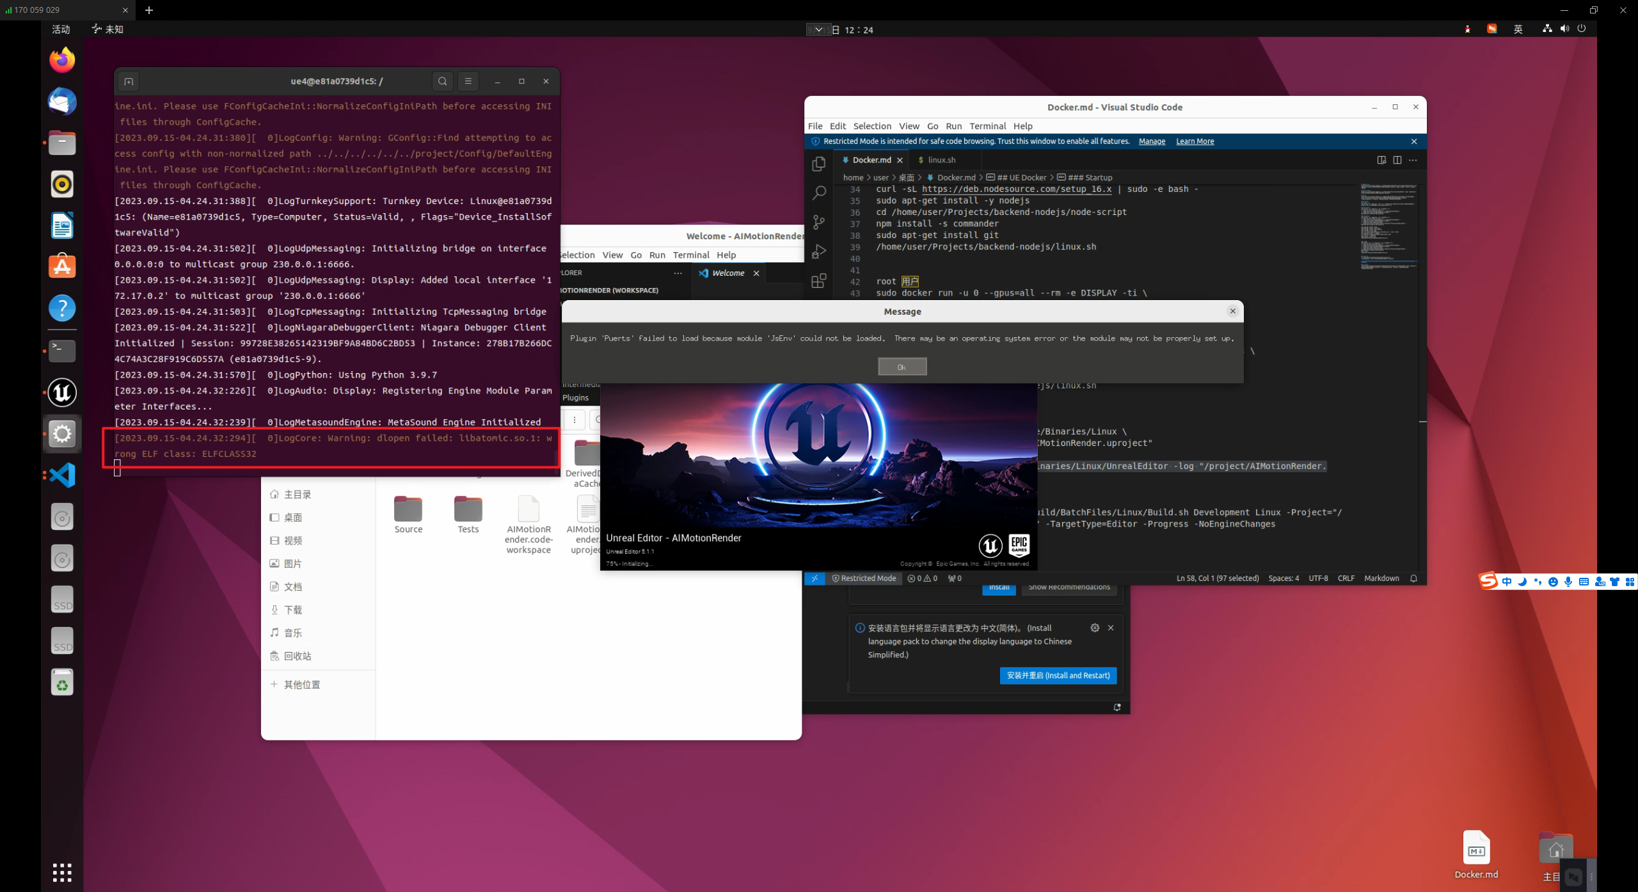Open Rhythmbox from the dock

tap(62, 184)
